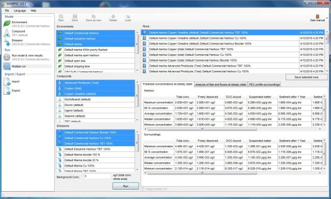Click the Save as new toolbar button

pyautogui.click(x=94, y=18)
